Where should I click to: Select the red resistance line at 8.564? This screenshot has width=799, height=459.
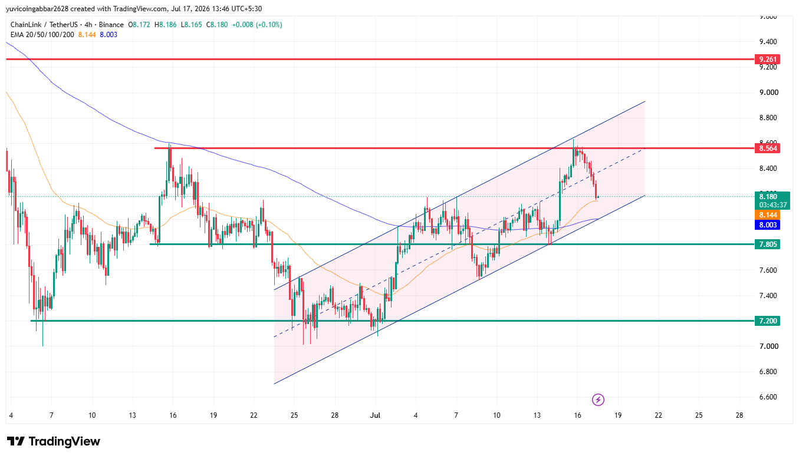click(454, 148)
